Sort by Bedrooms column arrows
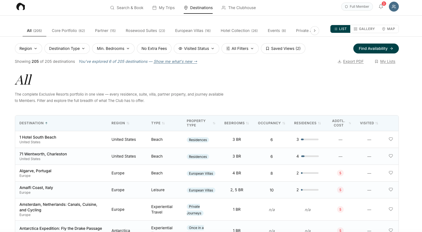Image resolution: width=422 pixels, height=232 pixels. [x=247, y=123]
